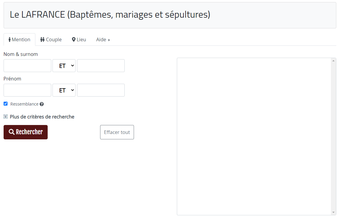Click the double-chevron icon beside Plus de critères

point(6,117)
